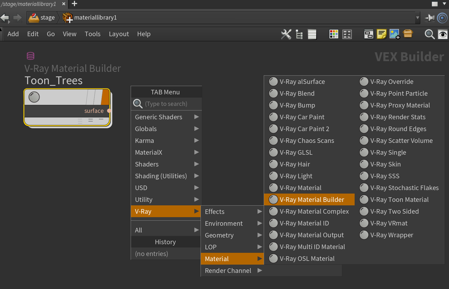Open the Edit menu
This screenshot has width=449, height=289.
coord(33,34)
